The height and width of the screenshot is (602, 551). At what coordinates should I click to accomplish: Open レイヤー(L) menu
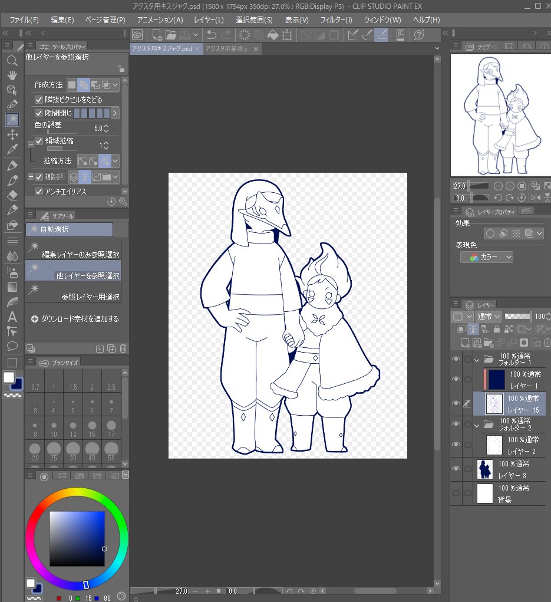click(x=209, y=19)
